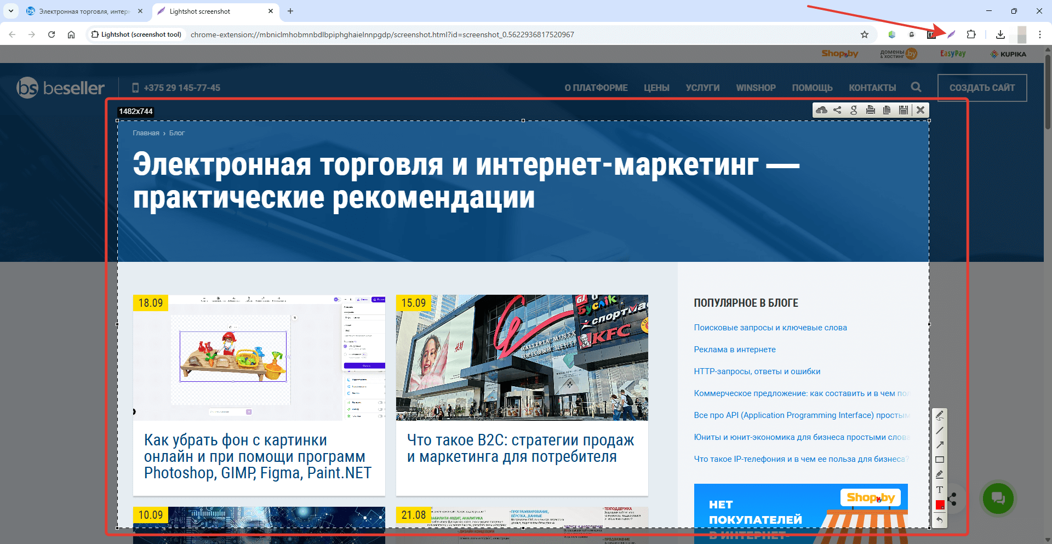Screen dimensions: 1052x544
Task: Open ЦЕНЫ menu item
Action: (x=656, y=88)
